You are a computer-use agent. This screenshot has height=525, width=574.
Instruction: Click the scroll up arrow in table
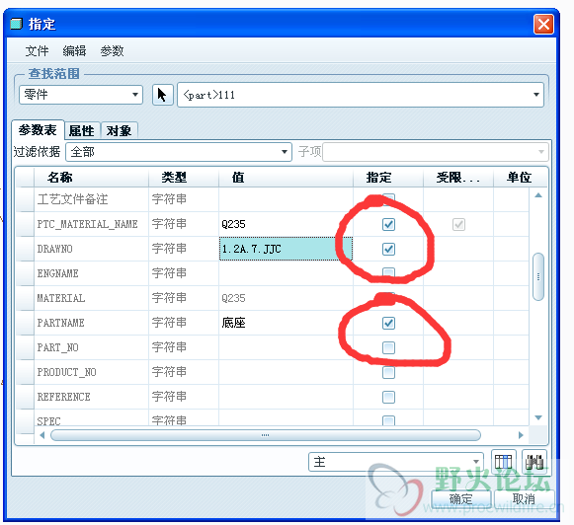pos(538,195)
